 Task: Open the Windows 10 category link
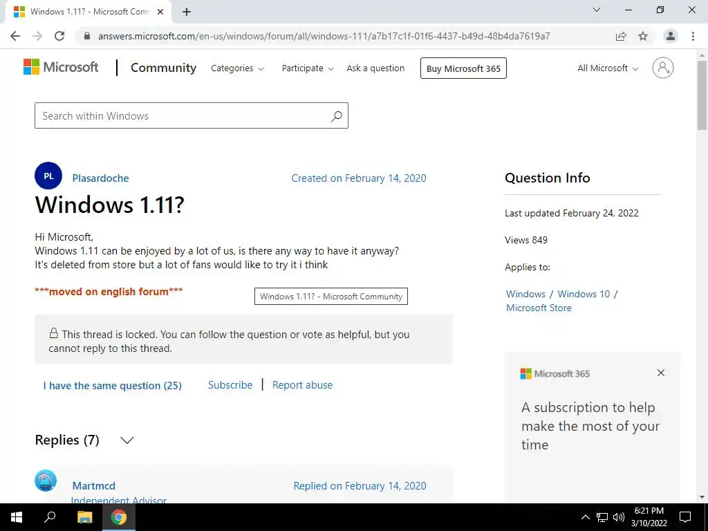(584, 294)
